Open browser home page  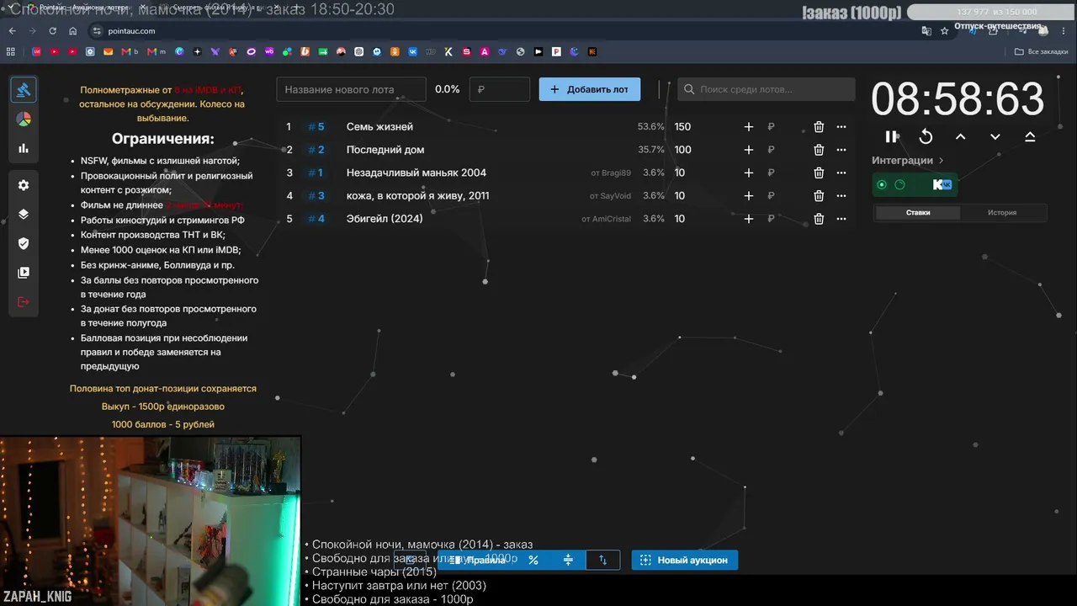(73, 30)
